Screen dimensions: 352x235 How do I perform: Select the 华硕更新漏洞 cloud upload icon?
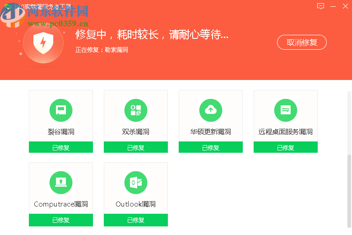211,110
